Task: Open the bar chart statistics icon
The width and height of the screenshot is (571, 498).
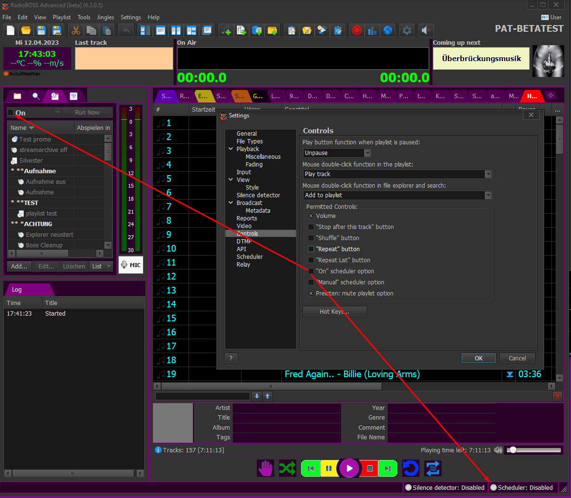Action: pyautogui.click(x=372, y=30)
